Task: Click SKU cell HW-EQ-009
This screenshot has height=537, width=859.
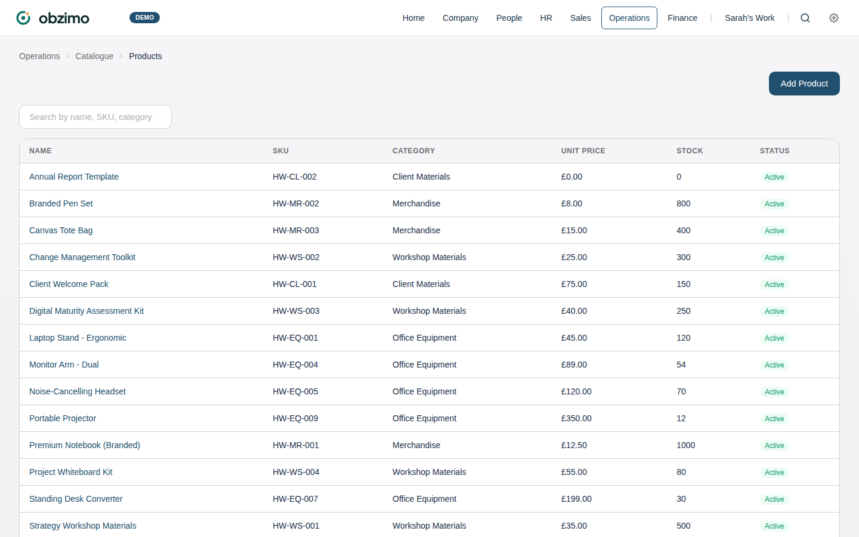Action: click(x=295, y=418)
